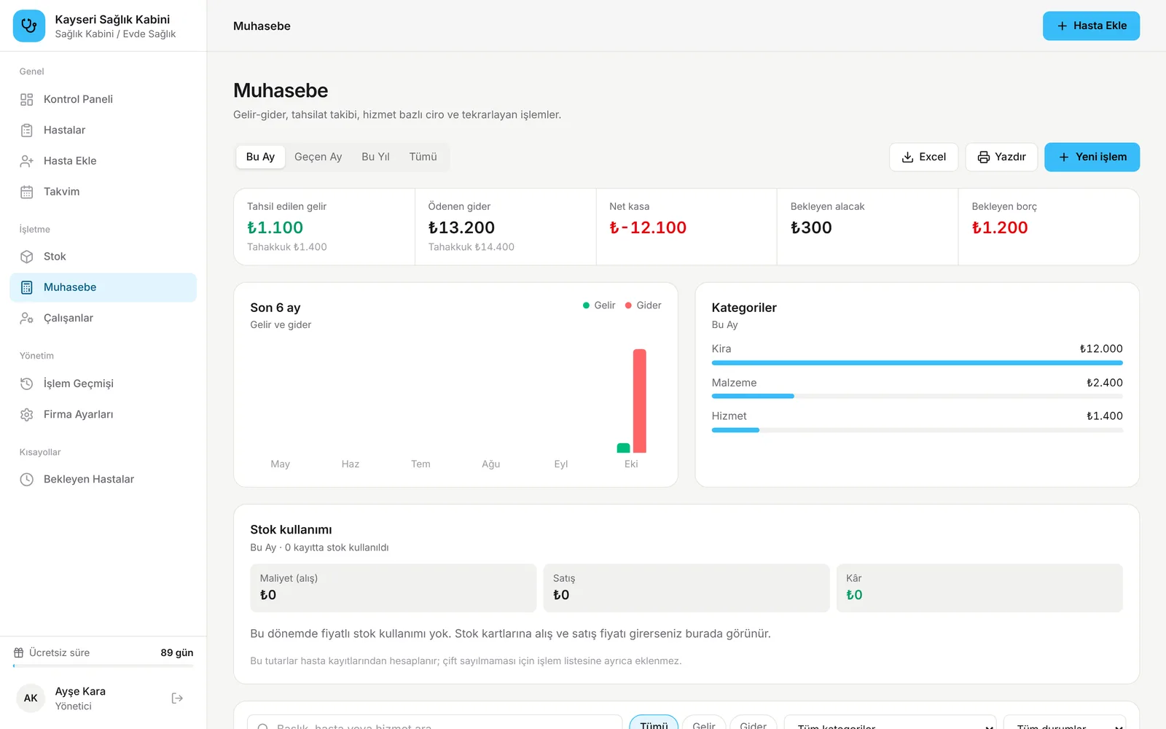Click the Ödenen gider value ₺13.200

click(x=461, y=227)
